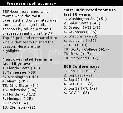Click '6. ACC (-102)' line
The width and height of the screenshot is (123, 113).
[x=76, y=93]
